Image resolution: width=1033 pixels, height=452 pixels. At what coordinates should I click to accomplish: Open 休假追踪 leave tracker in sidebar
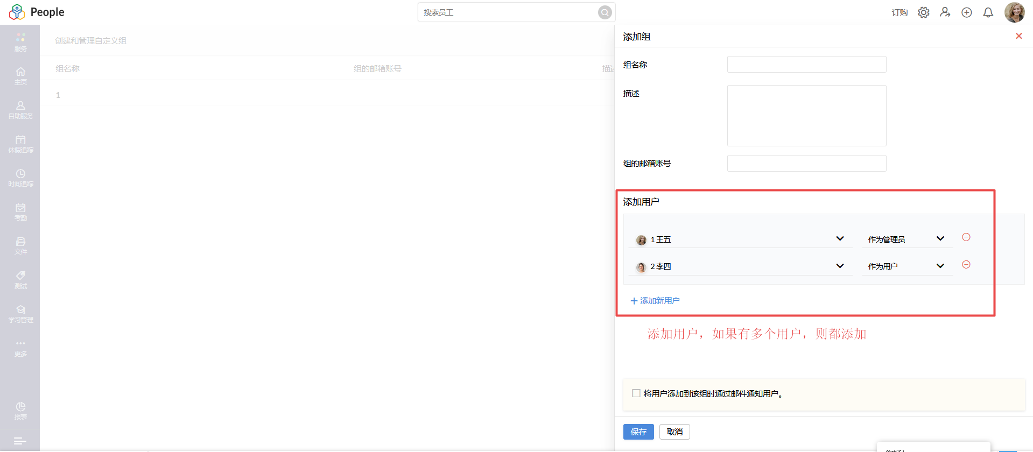pyautogui.click(x=20, y=144)
